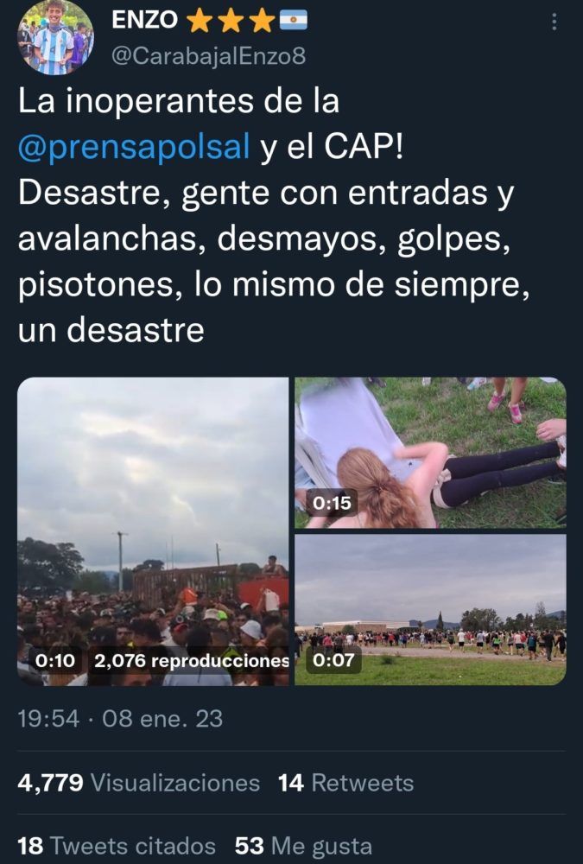Tap the 2,076 reproducciones view count label
583x864 pixels.
tap(191, 660)
